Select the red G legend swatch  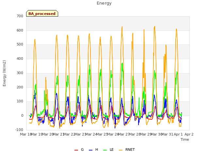(x=76, y=150)
